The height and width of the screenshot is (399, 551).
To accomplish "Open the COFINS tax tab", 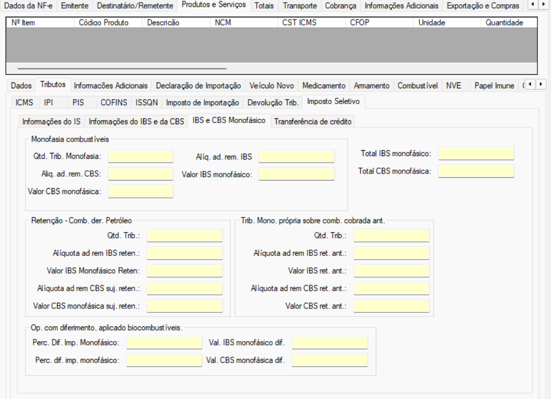I will (x=114, y=102).
